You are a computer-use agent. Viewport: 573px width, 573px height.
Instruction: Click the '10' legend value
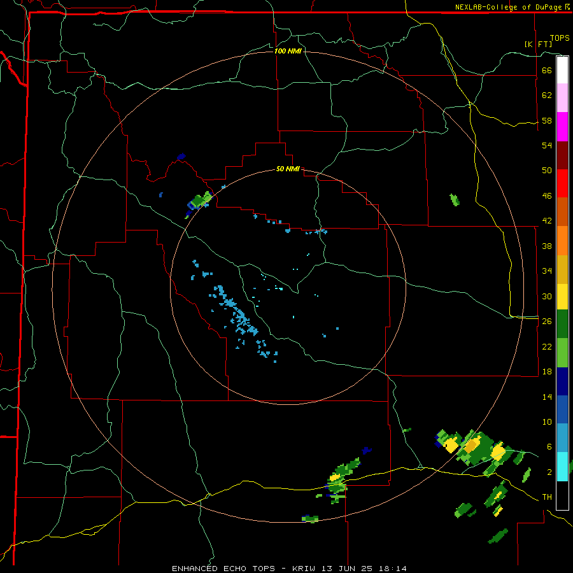pos(547,422)
